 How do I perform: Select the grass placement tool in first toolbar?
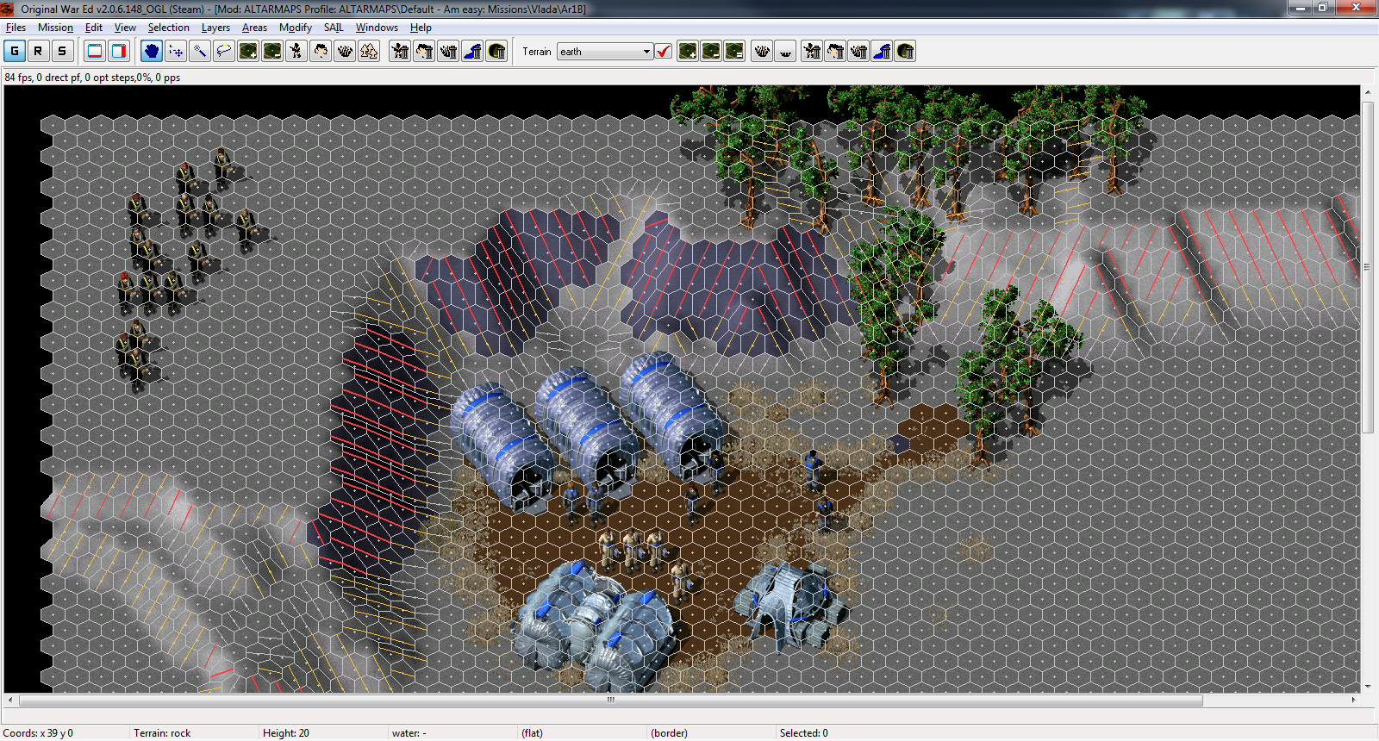(x=345, y=51)
